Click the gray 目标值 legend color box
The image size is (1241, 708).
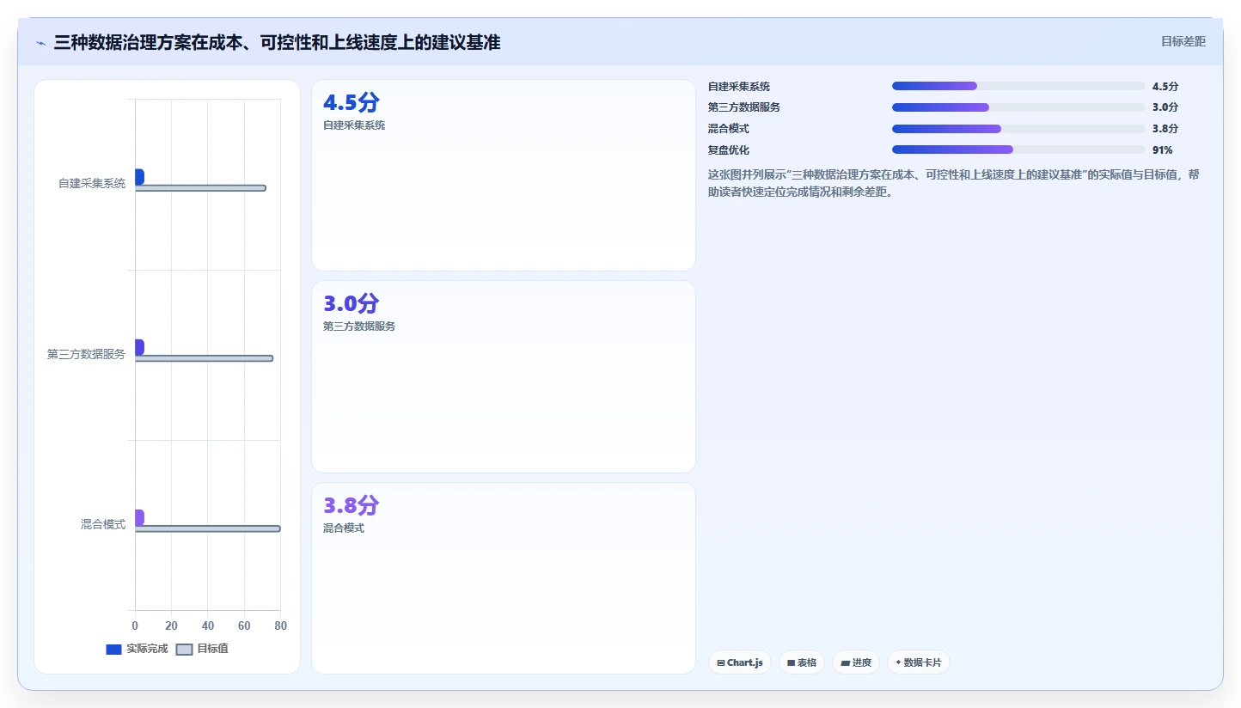click(x=184, y=649)
